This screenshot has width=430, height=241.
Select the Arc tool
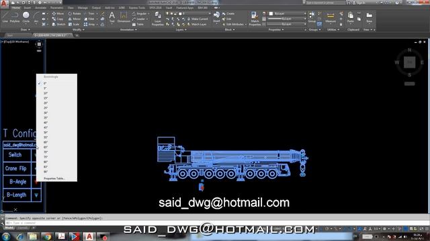click(36, 17)
